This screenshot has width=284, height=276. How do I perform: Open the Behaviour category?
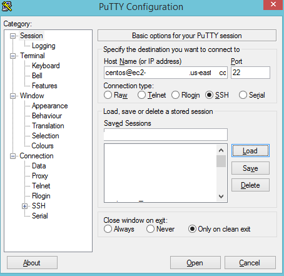(x=47, y=116)
